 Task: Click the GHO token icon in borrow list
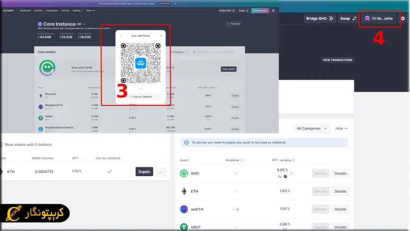[x=184, y=173]
